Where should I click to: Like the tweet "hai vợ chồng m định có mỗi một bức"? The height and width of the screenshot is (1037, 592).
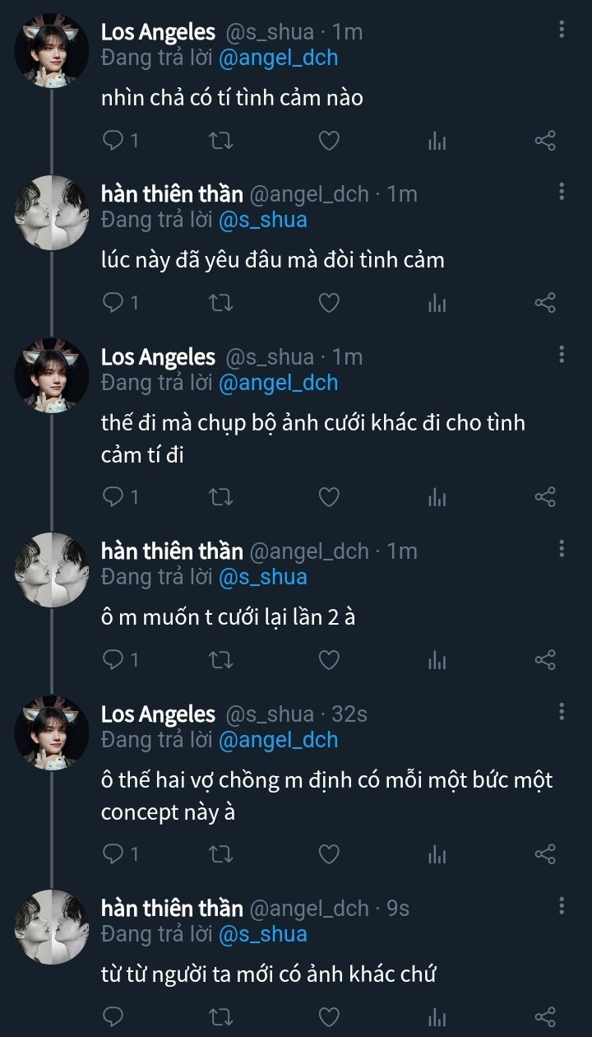[x=329, y=855]
